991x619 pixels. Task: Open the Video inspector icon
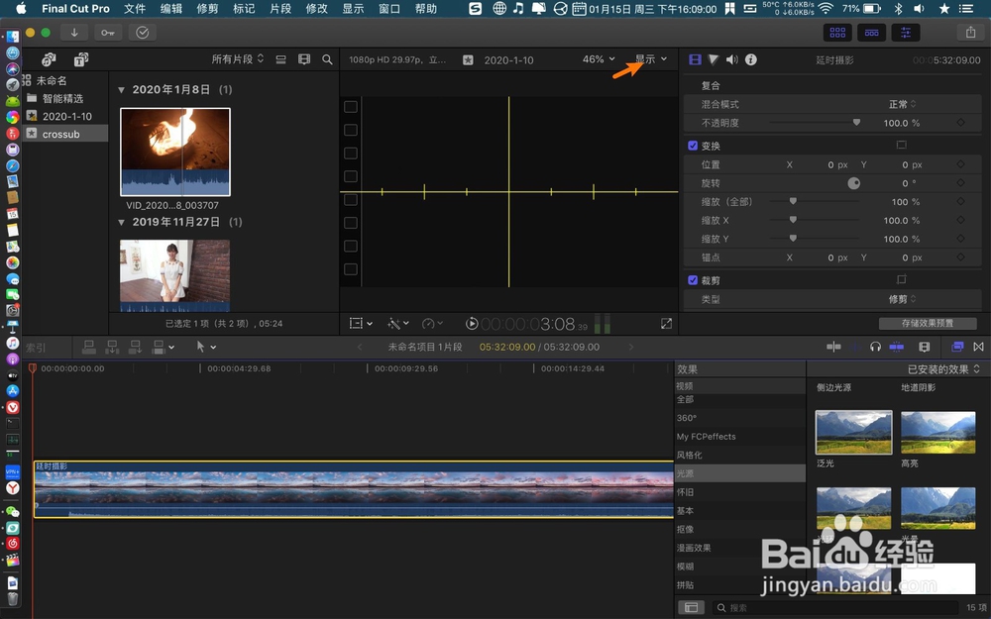[x=695, y=59]
